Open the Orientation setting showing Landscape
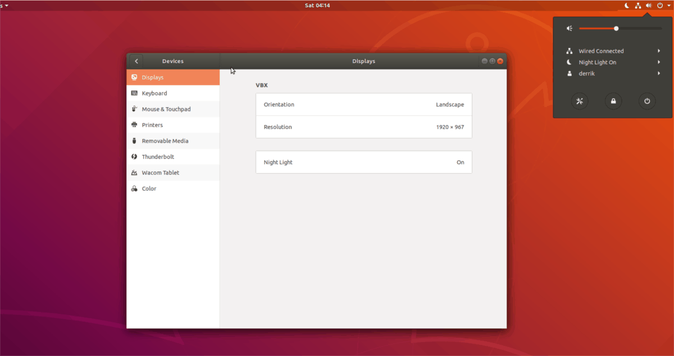Image resolution: width=674 pixels, height=356 pixels. click(364, 104)
